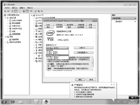Switch to the 高级 tab
Viewport: 140px width, 105px height.
tap(69, 27)
